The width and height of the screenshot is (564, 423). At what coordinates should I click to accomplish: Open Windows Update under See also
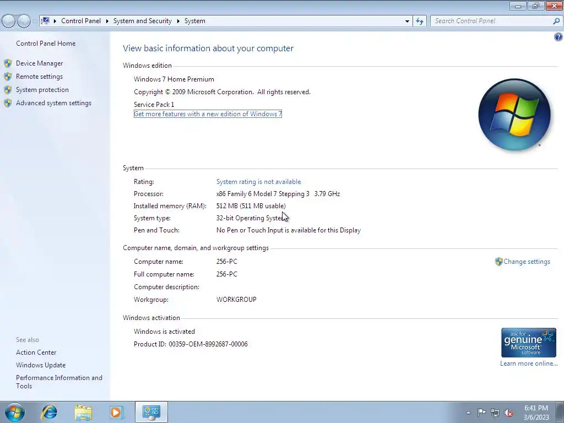tap(41, 365)
